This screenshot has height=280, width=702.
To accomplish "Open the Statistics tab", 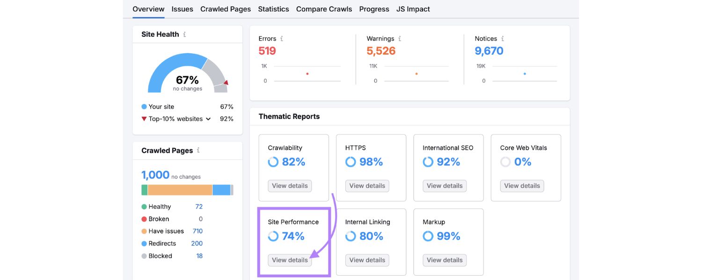I will pos(273,8).
